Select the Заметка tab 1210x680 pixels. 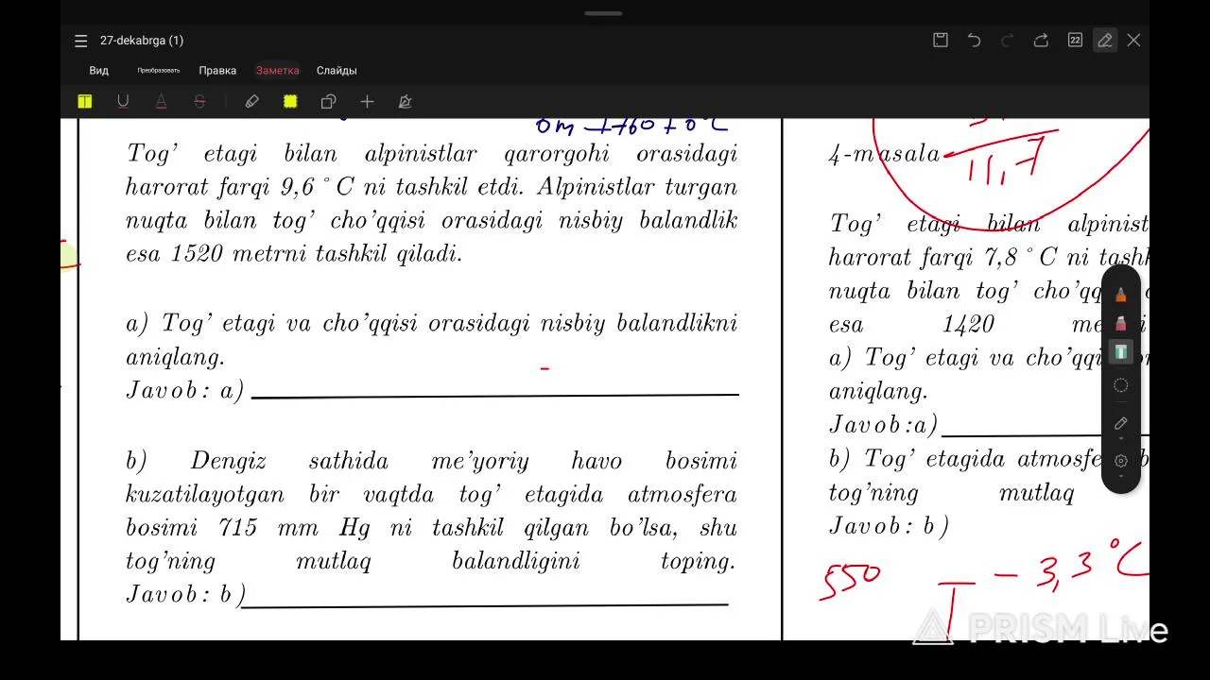[x=277, y=71]
